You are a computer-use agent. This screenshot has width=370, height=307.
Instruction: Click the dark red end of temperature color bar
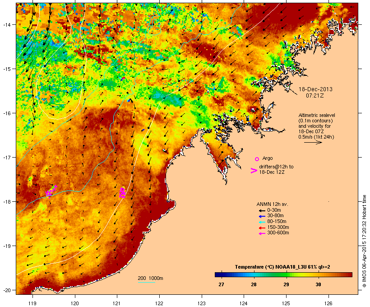click(x=350, y=274)
